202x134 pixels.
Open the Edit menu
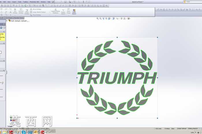(x=5, y=2)
